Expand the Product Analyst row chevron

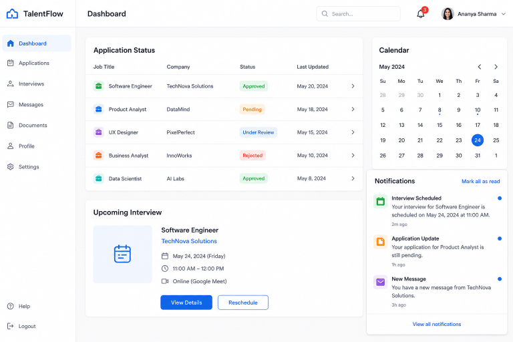point(353,110)
